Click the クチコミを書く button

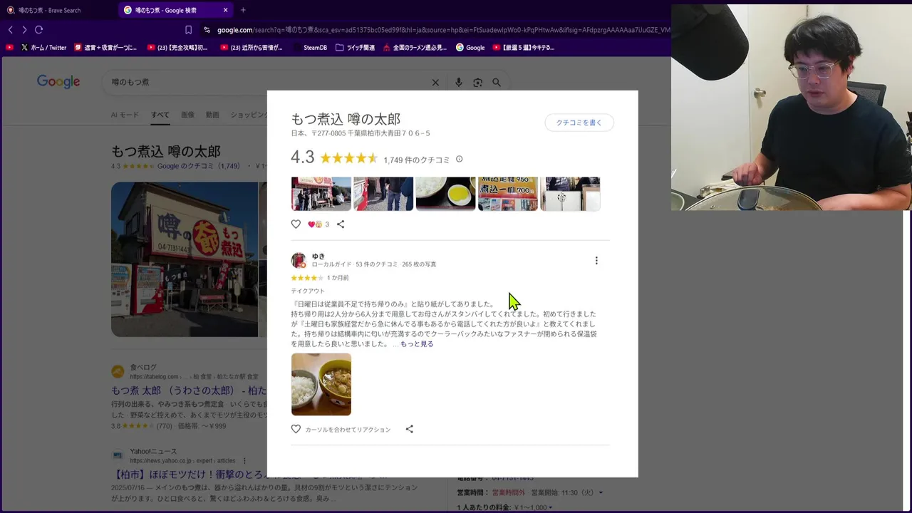(x=579, y=123)
